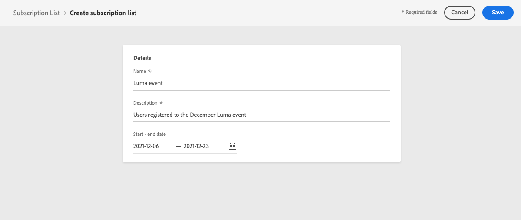Click the breadcrumb chevron separator arrow
The image size is (521, 220).
[x=65, y=13]
